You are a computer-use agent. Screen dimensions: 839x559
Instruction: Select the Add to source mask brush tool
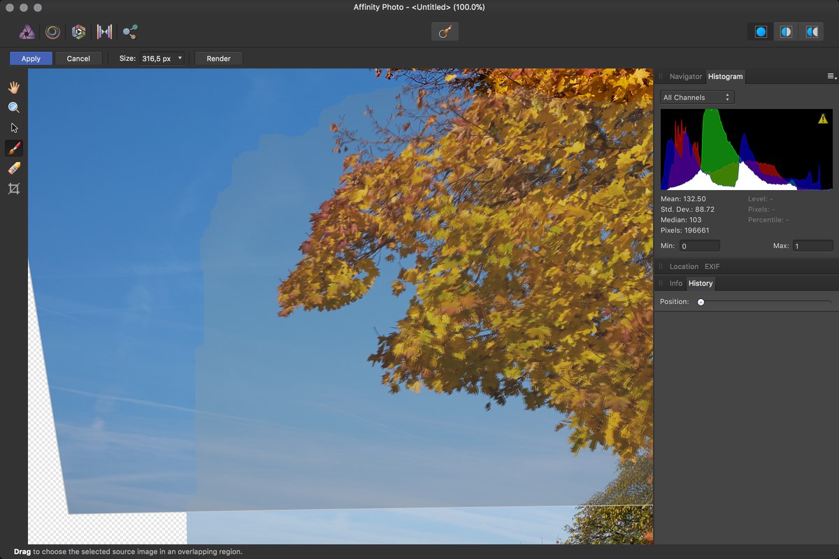tap(13, 148)
